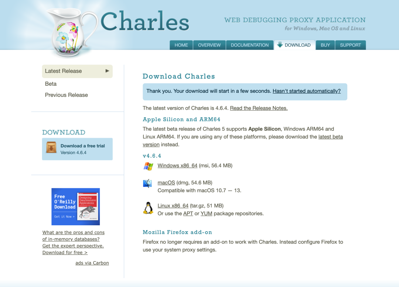The image size is (399, 287).
Task: Click the Charles pitcher logo
Action: coord(72,32)
